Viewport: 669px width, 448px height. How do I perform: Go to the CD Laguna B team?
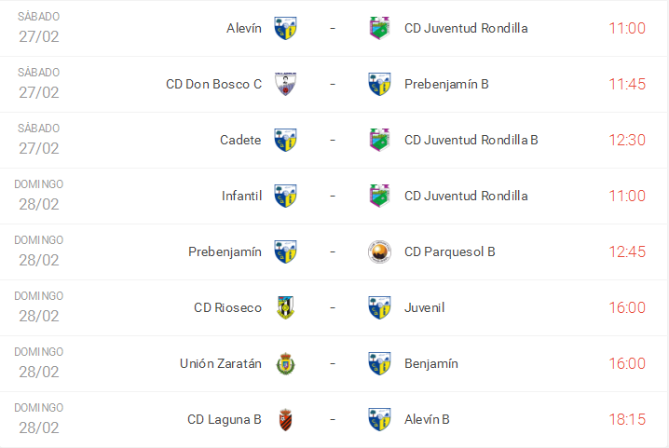click(225, 419)
